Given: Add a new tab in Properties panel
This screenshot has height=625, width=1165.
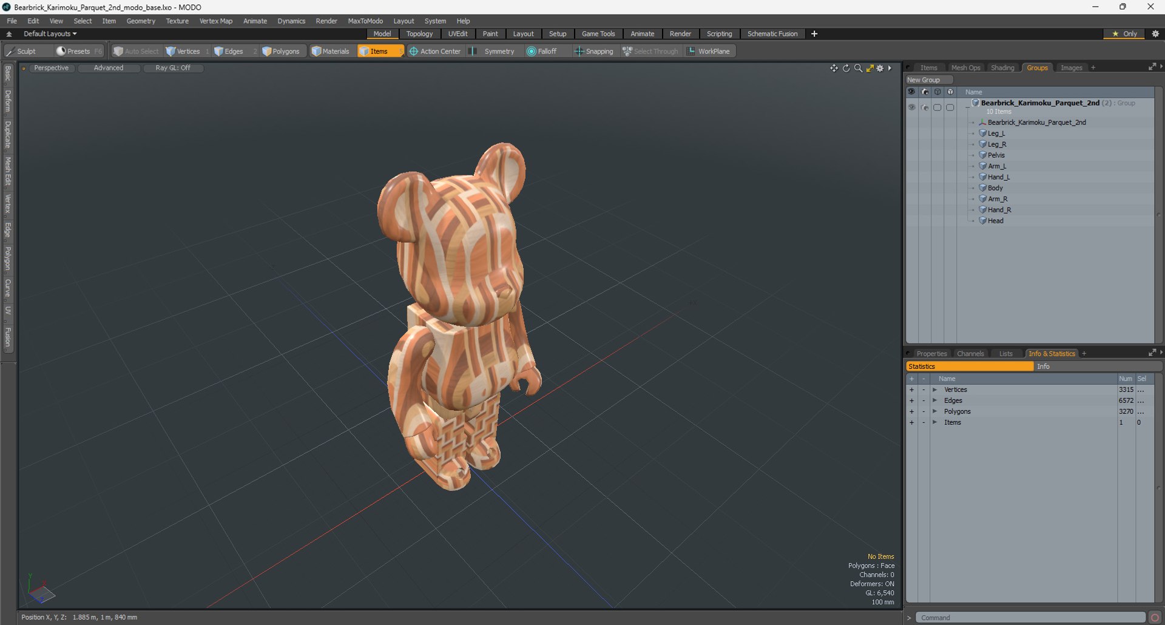Looking at the screenshot, I should coord(1084,354).
